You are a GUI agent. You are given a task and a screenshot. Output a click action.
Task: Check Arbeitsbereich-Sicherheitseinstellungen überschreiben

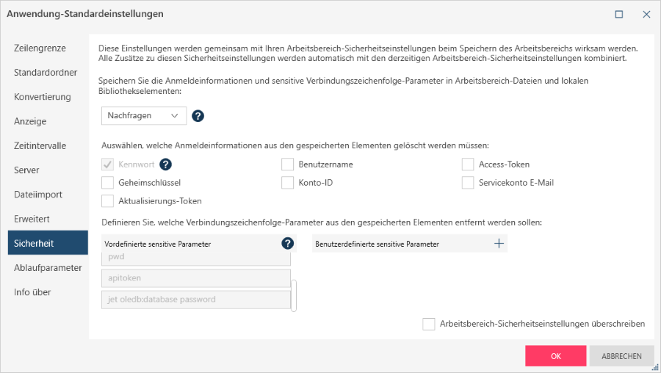click(429, 324)
